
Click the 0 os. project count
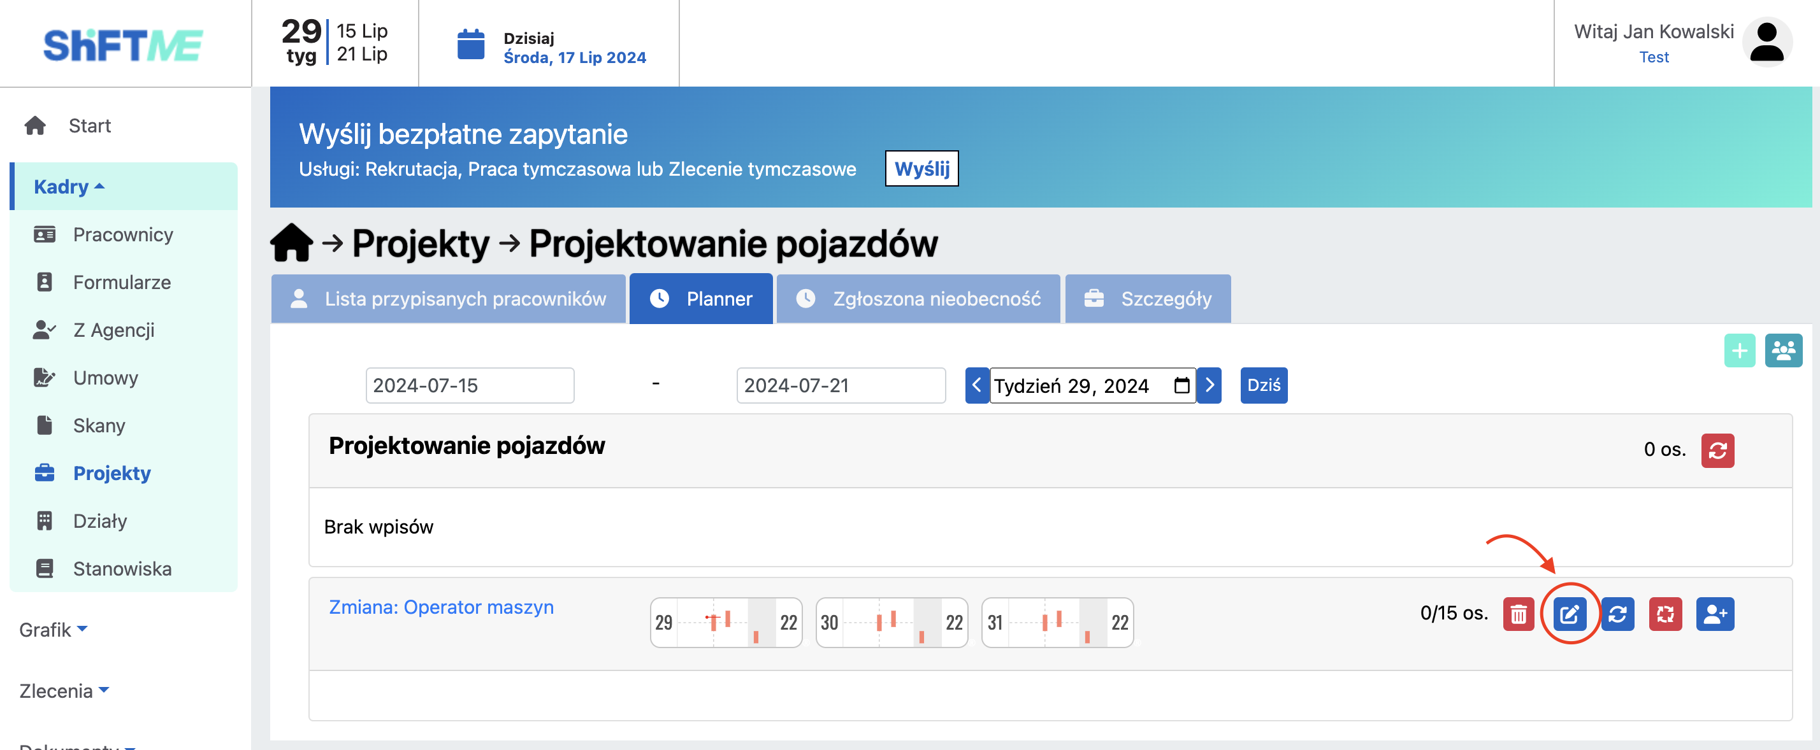click(1665, 449)
